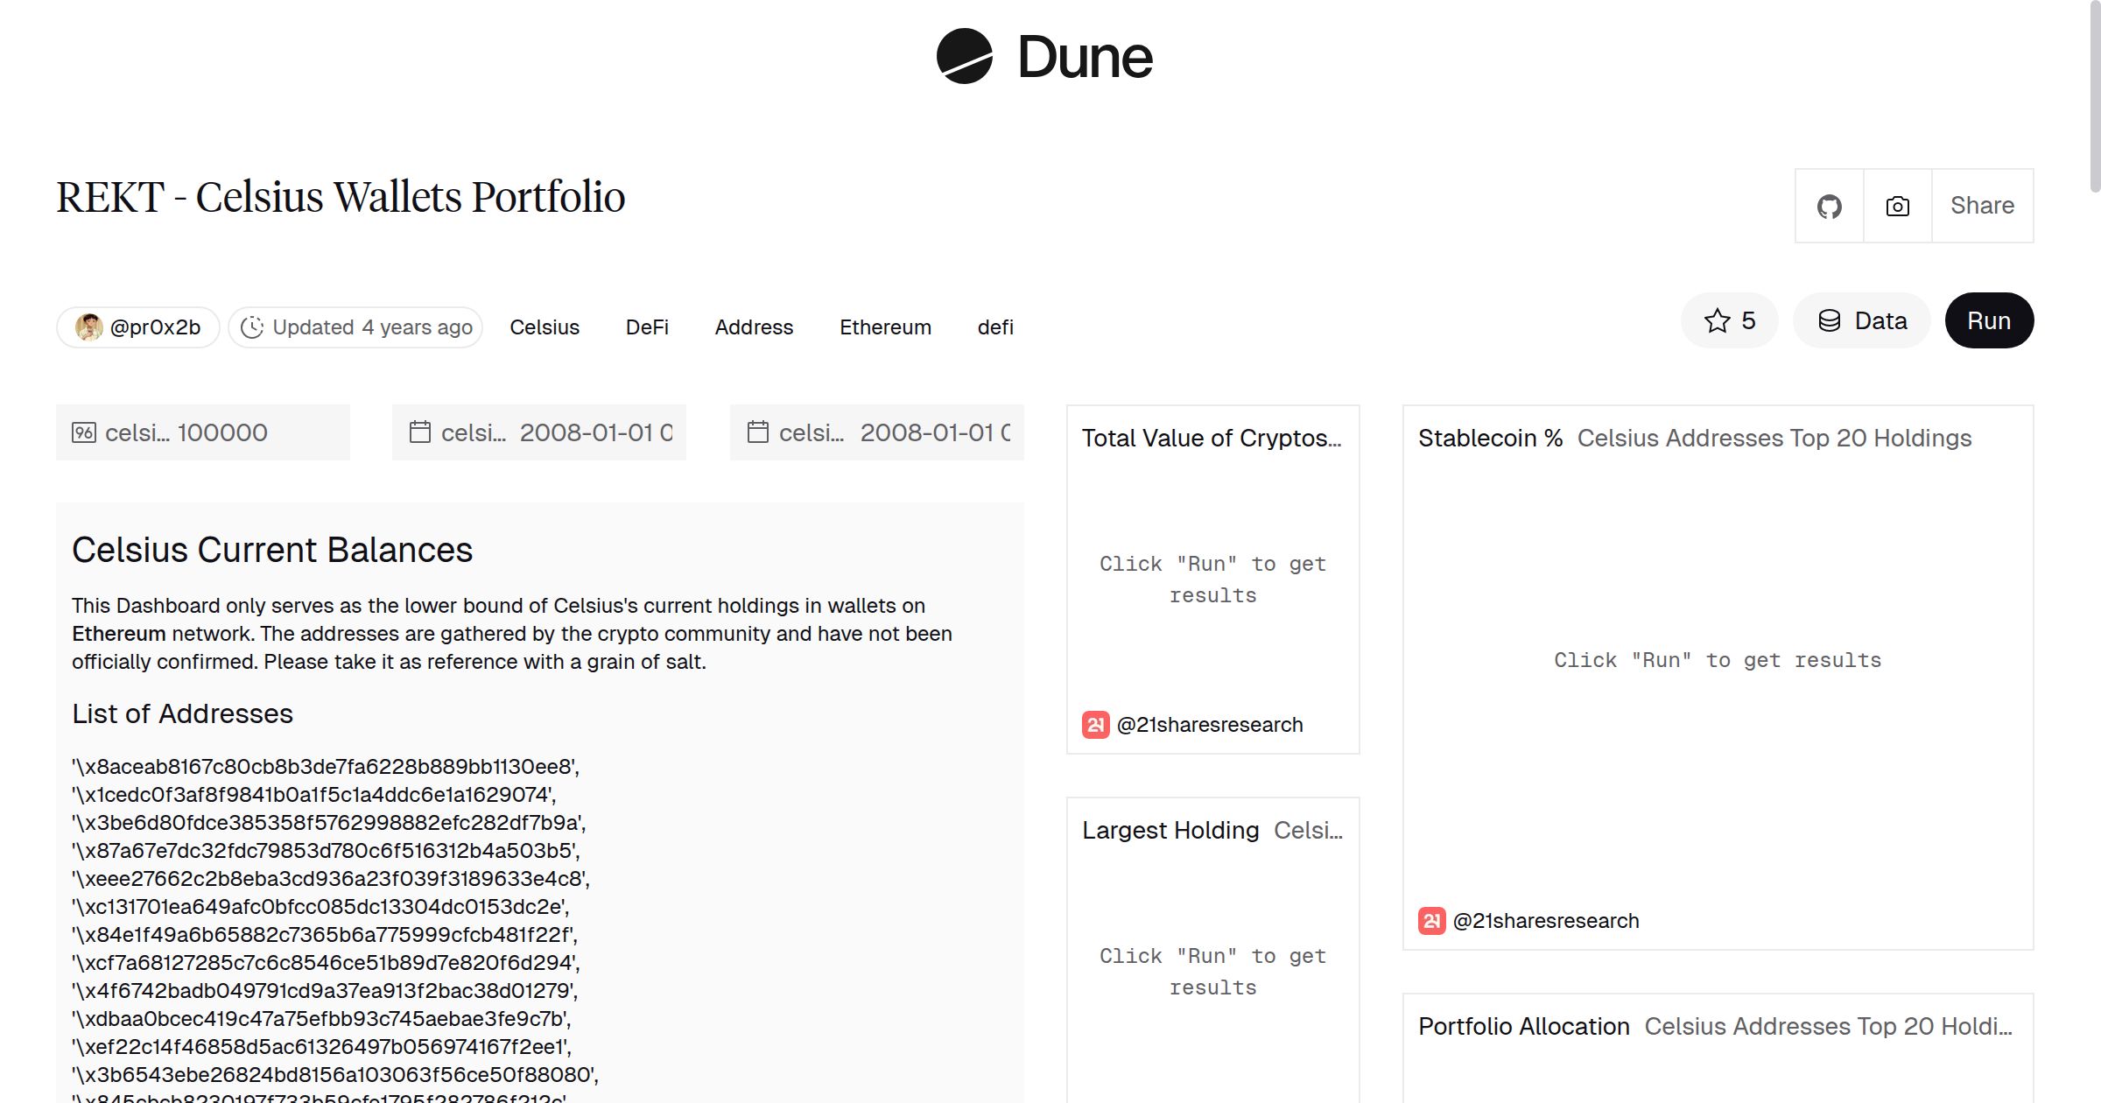
Task: Open @21sharesresearch link under Total Value
Action: (x=1209, y=725)
